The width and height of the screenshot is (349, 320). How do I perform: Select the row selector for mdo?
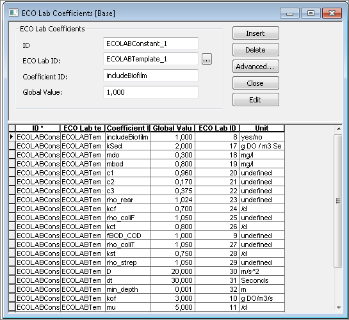point(12,155)
